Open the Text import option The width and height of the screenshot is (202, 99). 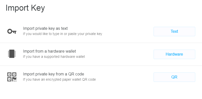174,32
